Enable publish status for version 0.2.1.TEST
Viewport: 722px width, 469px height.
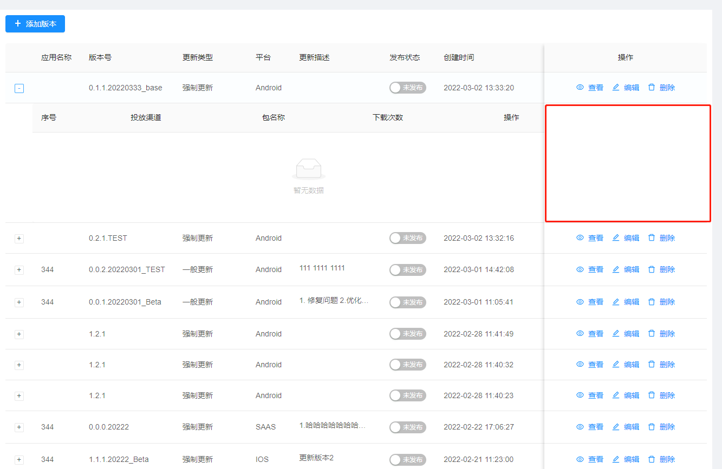pos(408,238)
